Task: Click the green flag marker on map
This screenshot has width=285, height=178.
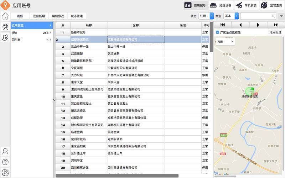Action: pyautogui.click(x=252, y=89)
